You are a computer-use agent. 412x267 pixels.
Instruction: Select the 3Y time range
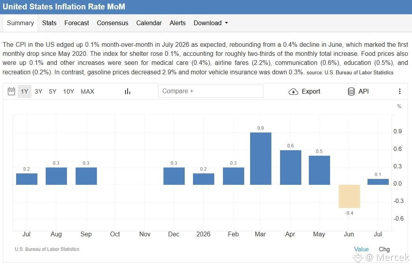[39, 92]
